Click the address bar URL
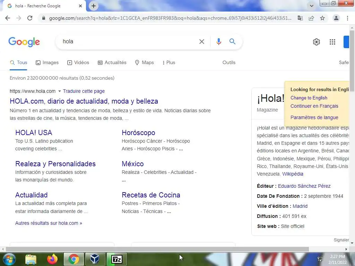This screenshot has height=266, width=355. click(170, 18)
